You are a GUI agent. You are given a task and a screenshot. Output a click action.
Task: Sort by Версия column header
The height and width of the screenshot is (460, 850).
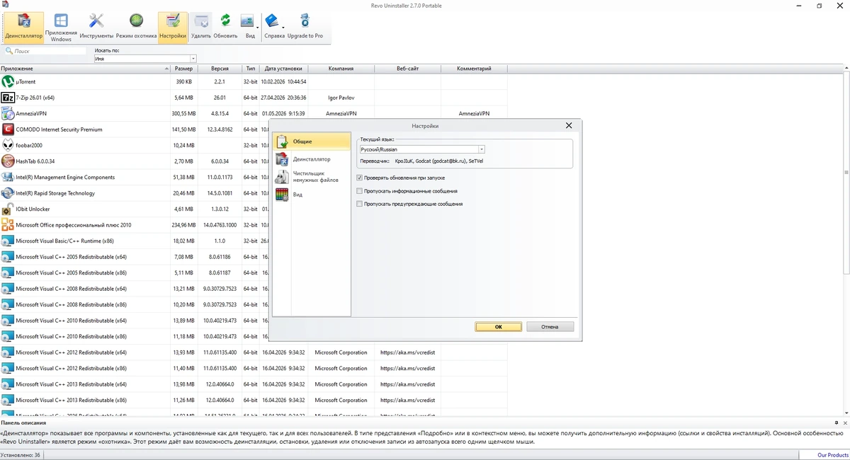point(220,69)
